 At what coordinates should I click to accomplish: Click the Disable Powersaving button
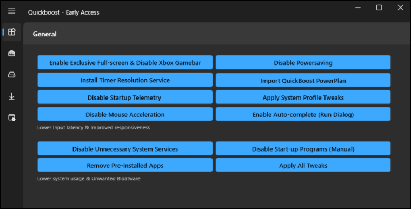(303, 62)
